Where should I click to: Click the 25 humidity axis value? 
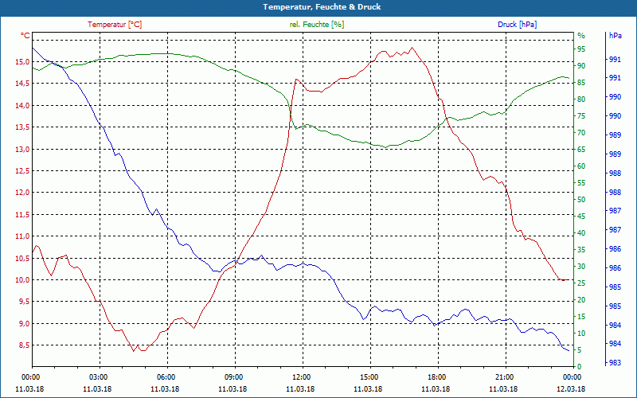(x=581, y=283)
